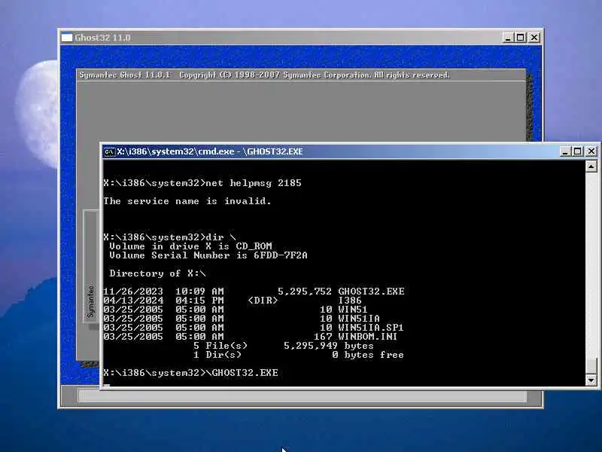Click the Ghost32 11.0 window title icon
The height and width of the screenshot is (452, 602).
click(x=67, y=38)
